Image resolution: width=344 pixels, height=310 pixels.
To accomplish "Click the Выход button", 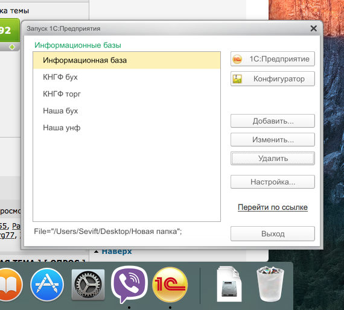I will pyautogui.click(x=272, y=233).
